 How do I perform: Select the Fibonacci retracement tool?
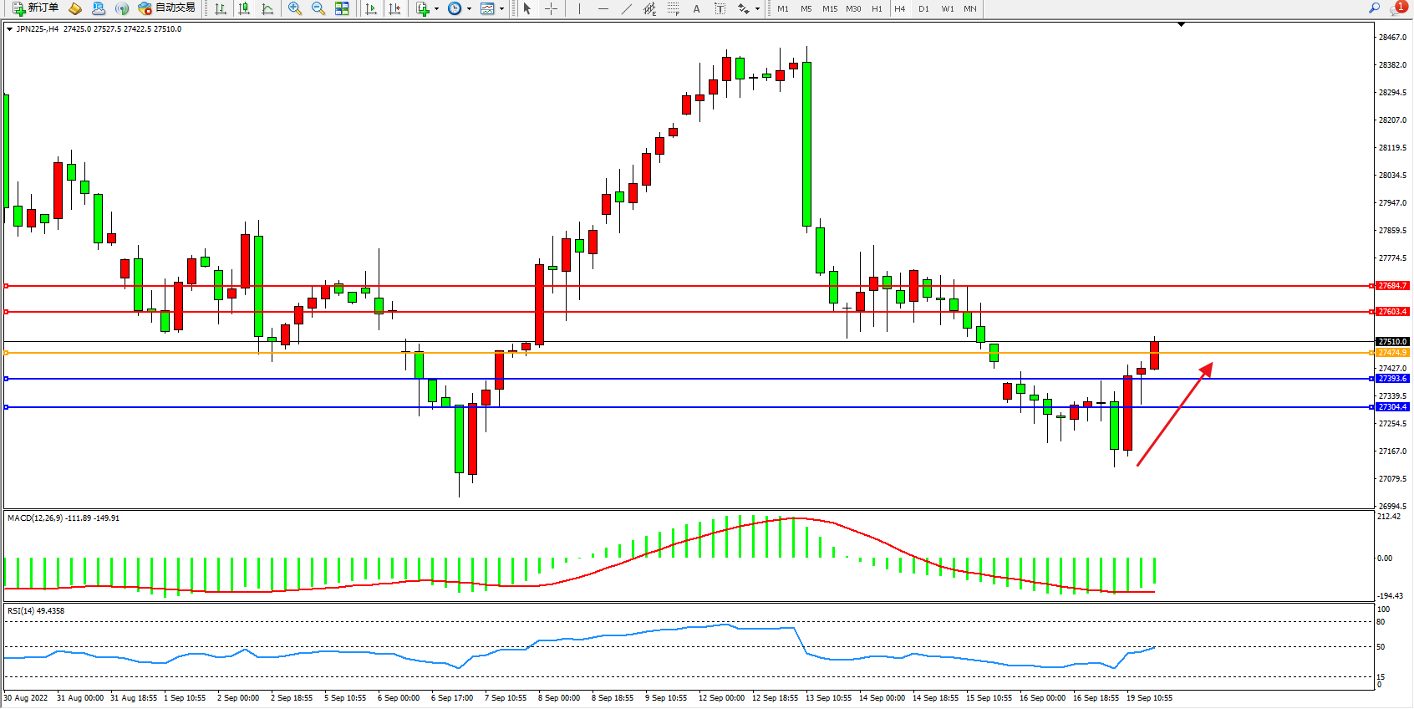674,8
